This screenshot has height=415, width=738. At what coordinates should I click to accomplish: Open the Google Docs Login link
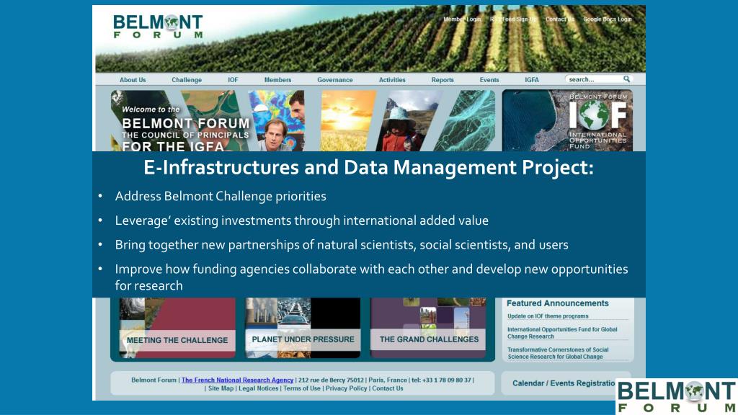(607, 19)
